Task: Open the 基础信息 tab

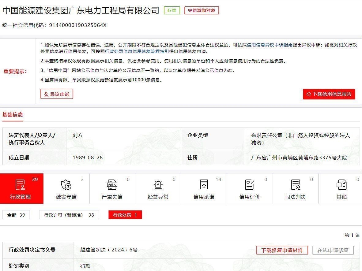Action: [13, 115]
